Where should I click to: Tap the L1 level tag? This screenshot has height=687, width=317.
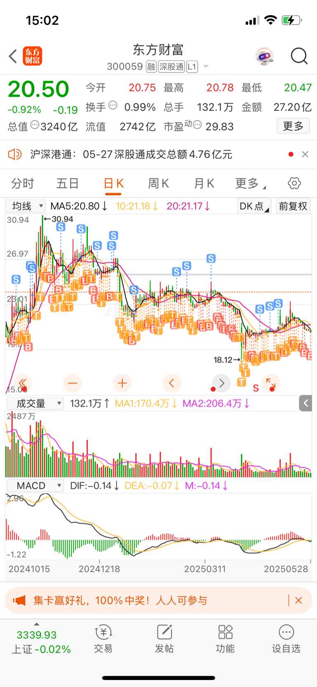[192, 67]
